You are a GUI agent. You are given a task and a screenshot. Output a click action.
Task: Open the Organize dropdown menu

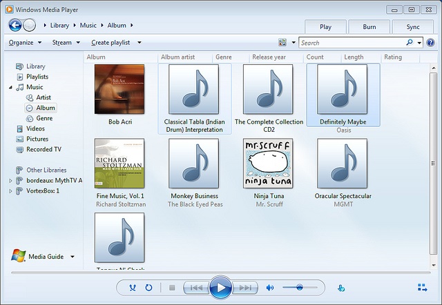point(25,43)
